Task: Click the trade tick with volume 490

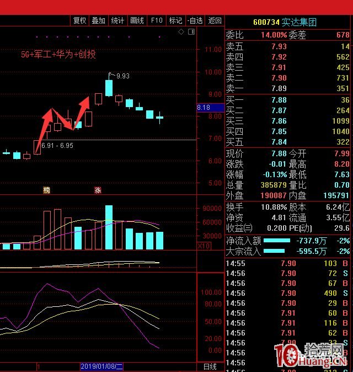Action: pyautogui.click(x=287, y=293)
